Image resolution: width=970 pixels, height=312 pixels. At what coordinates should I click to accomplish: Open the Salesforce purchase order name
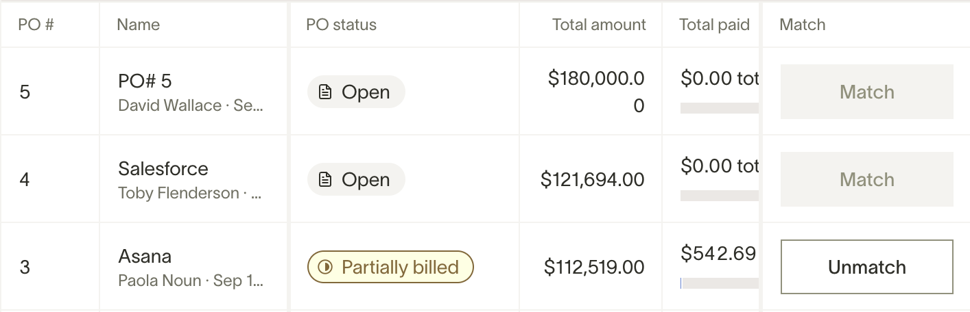pyautogui.click(x=163, y=169)
